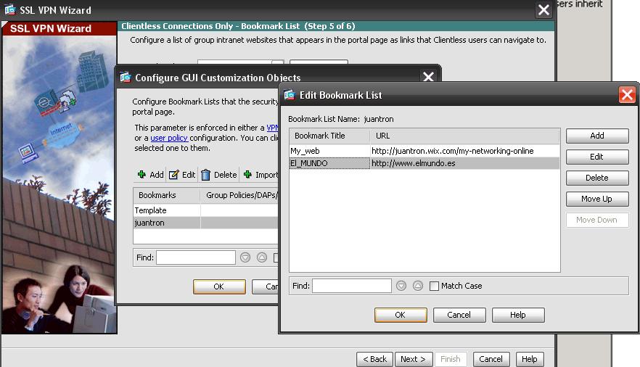Screen dimensions: 640x367
Task: Click find-next down arrow in Configure GUI dialog
Action: pos(245,257)
